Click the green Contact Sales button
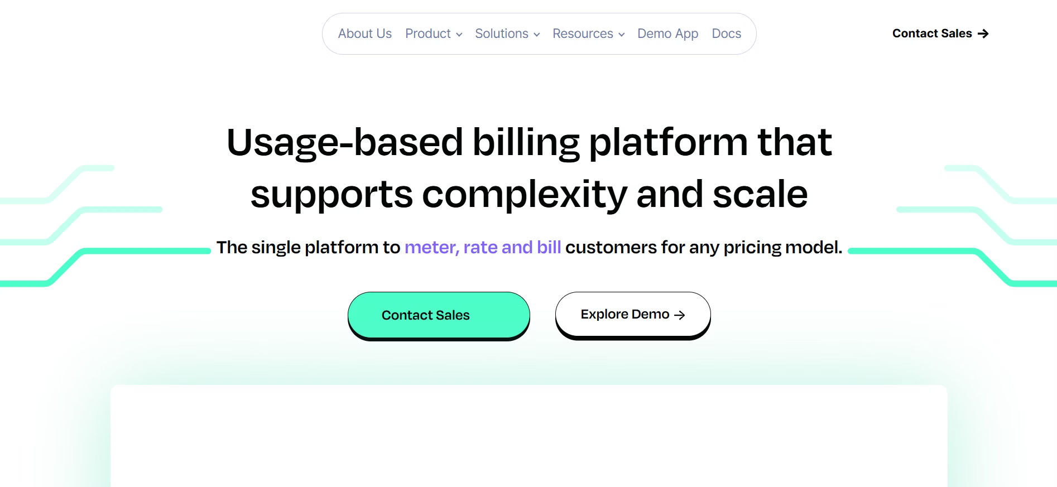1057x487 pixels. pyautogui.click(x=439, y=315)
